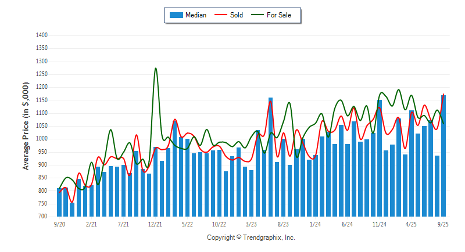Click the 11/24 x-axis date label

[380, 224]
